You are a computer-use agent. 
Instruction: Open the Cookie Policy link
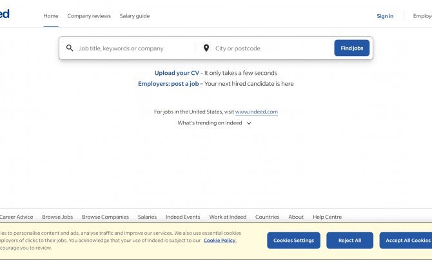pyautogui.click(x=220, y=241)
